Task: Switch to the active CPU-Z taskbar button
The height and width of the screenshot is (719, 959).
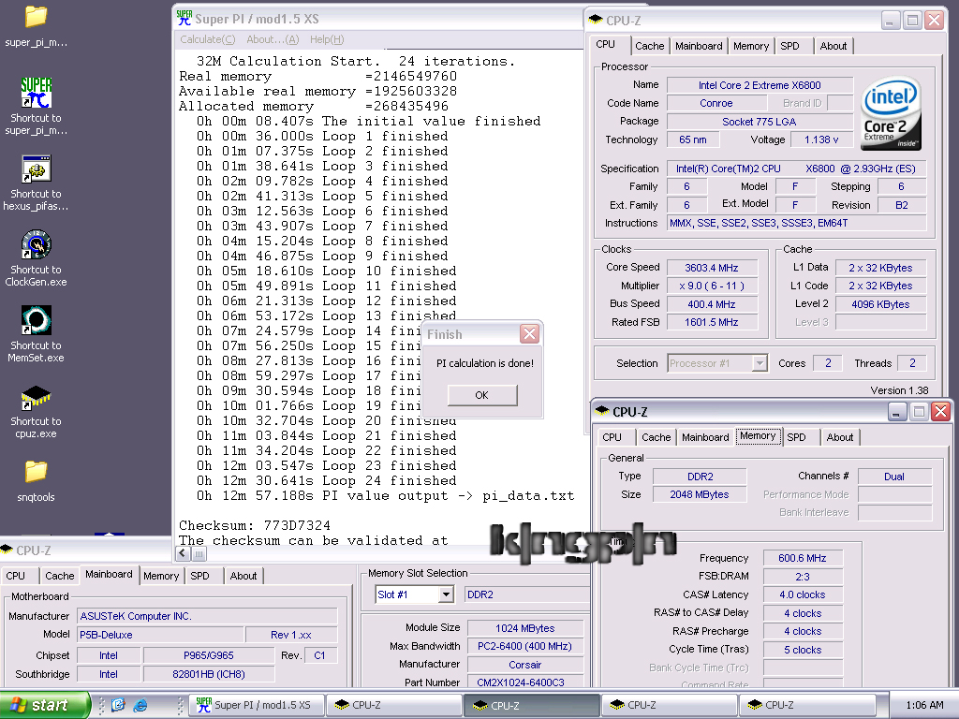Action: click(531, 705)
